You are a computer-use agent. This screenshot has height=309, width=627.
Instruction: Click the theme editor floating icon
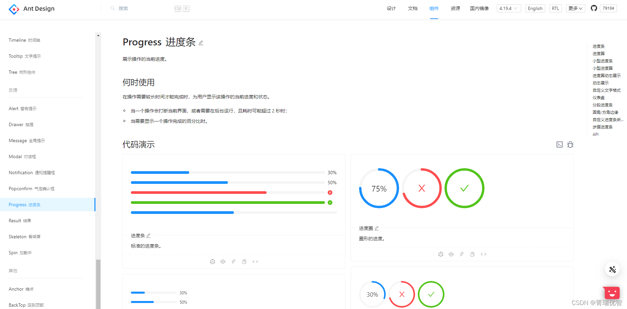tap(612, 269)
